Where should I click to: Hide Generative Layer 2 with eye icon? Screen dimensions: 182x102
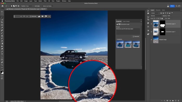pyautogui.click(x=151, y=24)
